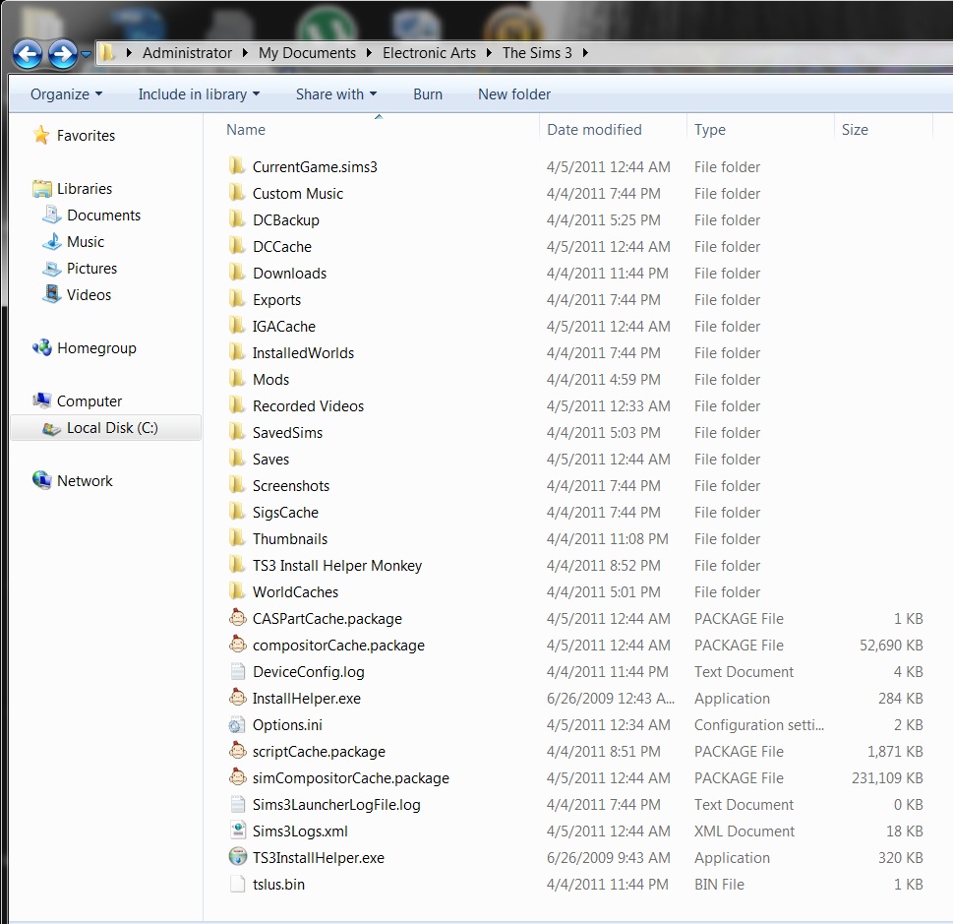Click the New folder button
954x924 pixels.
point(513,94)
